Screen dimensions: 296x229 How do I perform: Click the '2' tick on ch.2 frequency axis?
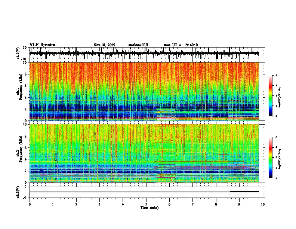coord(26,171)
